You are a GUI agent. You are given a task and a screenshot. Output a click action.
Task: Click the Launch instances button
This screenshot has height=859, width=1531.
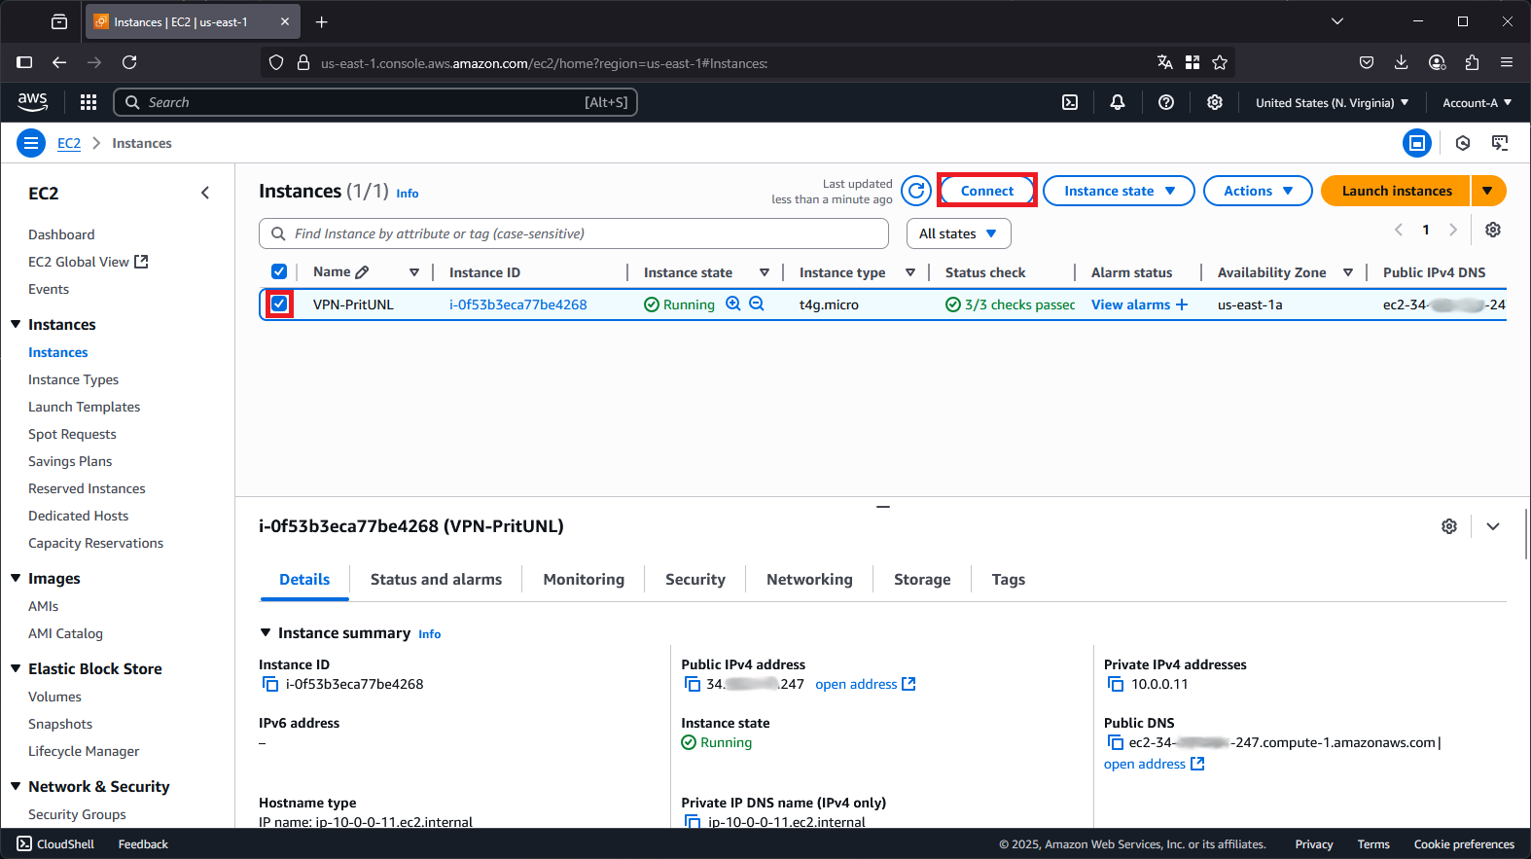click(x=1397, y=191)
